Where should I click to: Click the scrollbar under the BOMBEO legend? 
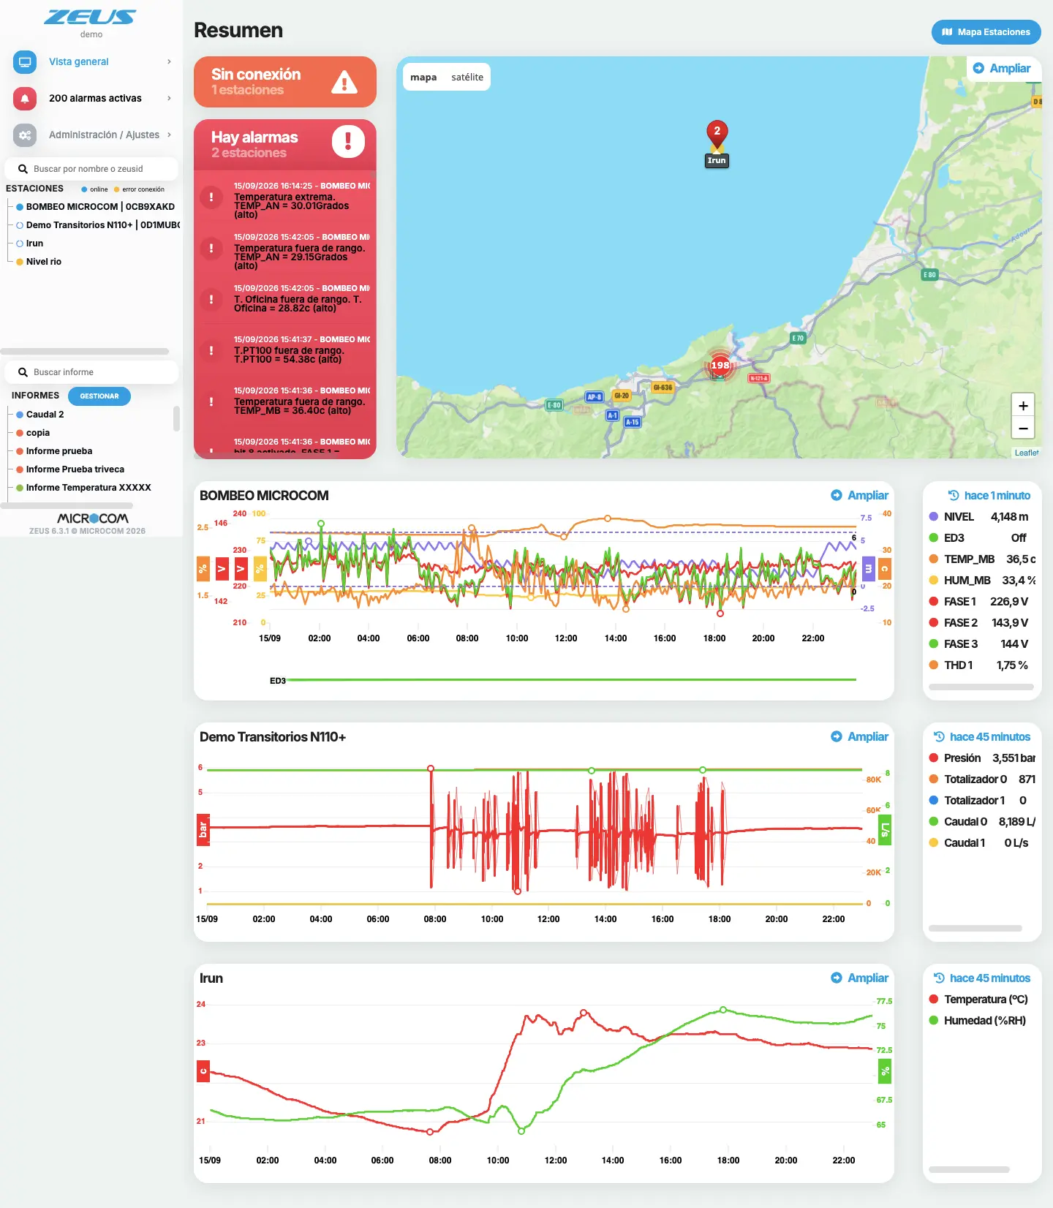pyautogui.click(x=981, y=687)
